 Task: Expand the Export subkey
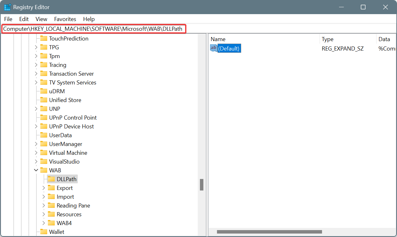tap(44, 188)
